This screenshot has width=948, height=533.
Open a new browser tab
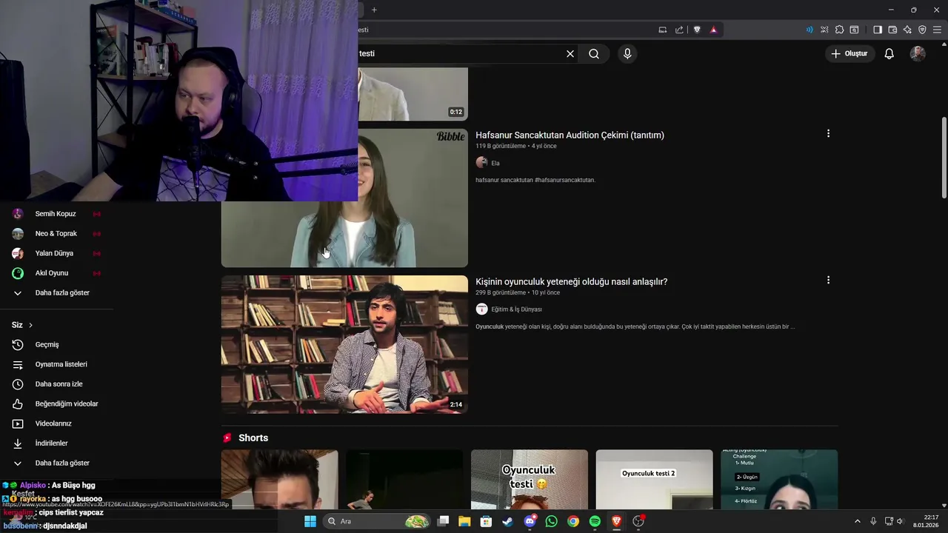click(374, 10)
